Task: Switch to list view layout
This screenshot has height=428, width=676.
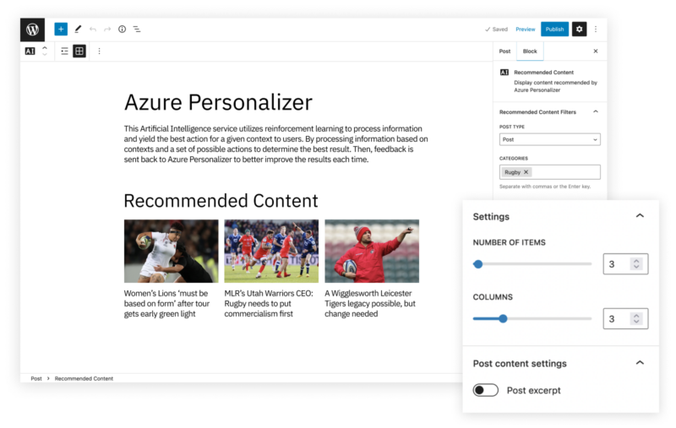Action: (65, 51)
